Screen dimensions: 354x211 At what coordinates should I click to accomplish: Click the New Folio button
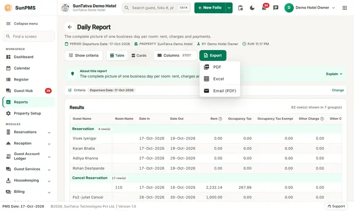click(x=210, y=8)
